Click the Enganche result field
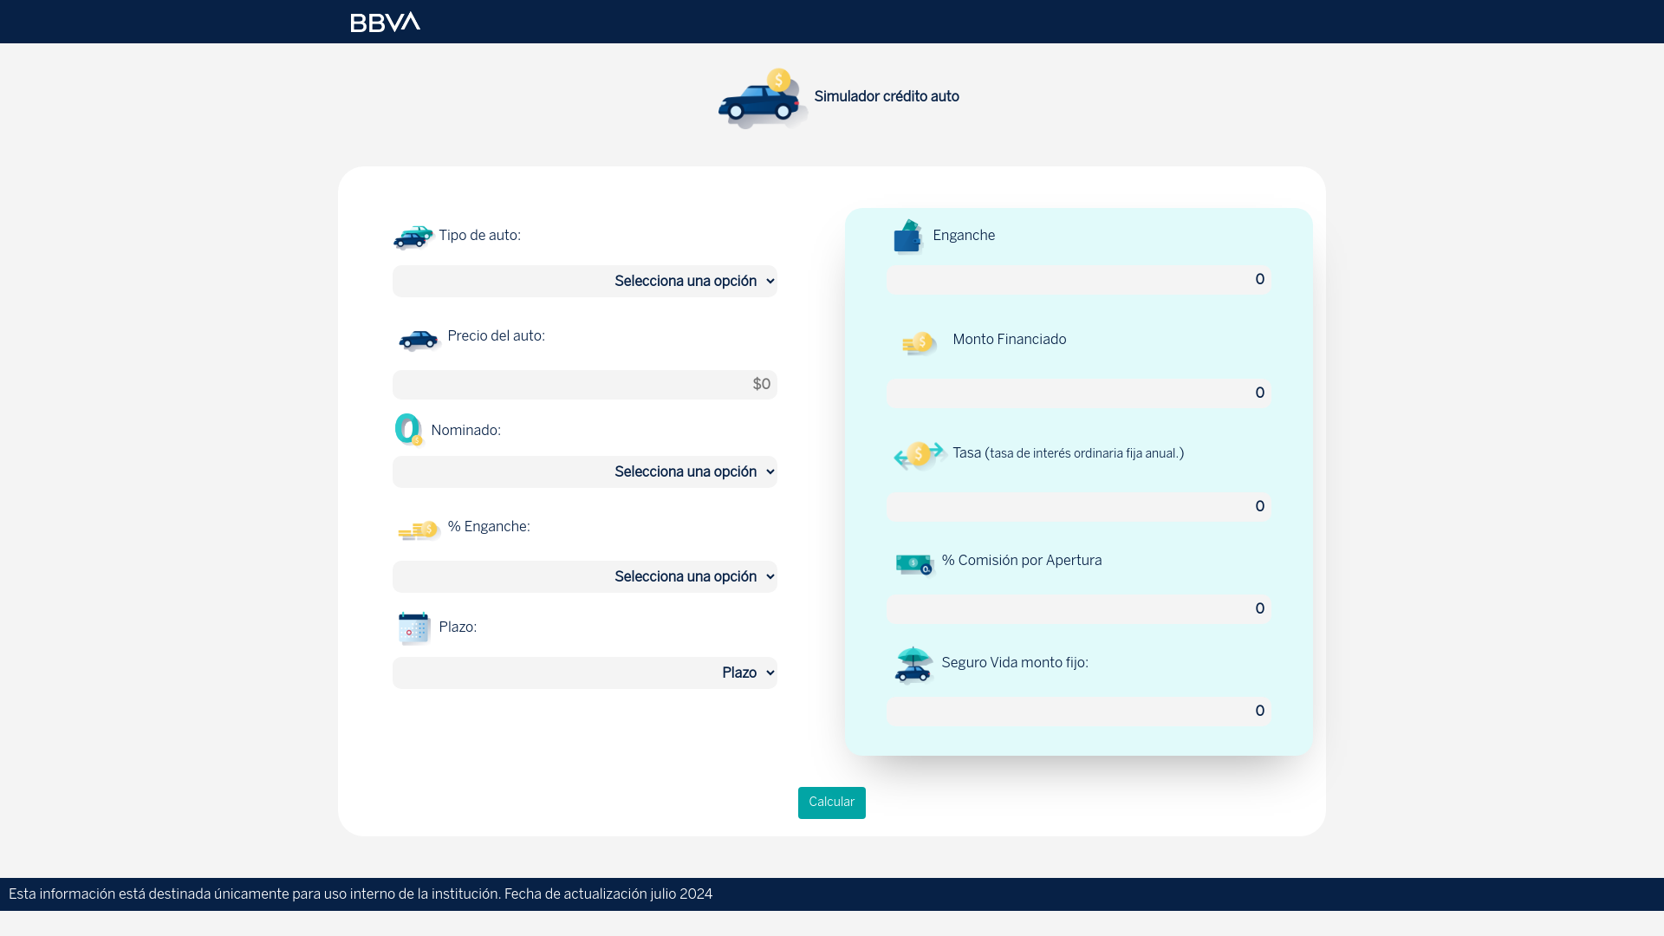 coord(1079,280)
